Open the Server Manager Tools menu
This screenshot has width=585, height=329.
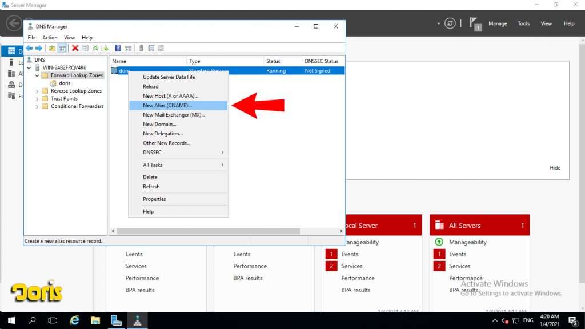coord(523,23)
